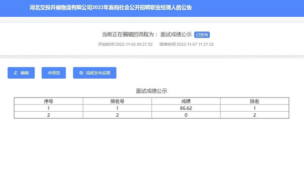Image resolution: width=304 pixels, height=196 pixels.
Task: Click the 成绩 column header
Action: click(x=186, y=101)
